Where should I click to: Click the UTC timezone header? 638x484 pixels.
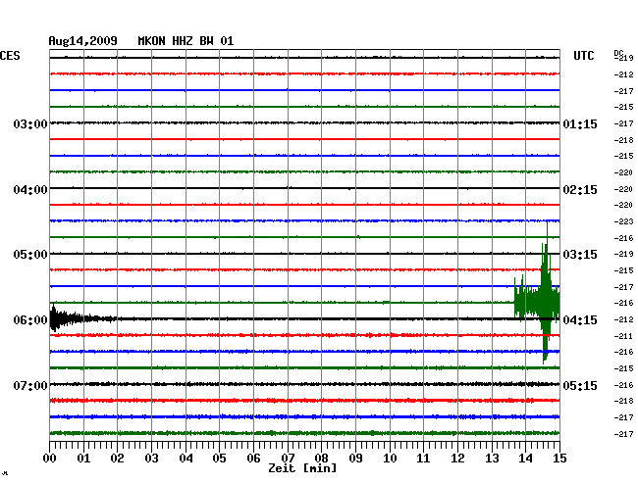[x=583, y=56]
